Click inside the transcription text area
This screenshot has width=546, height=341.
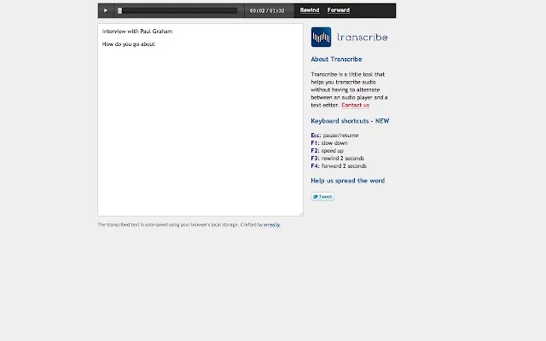click(x=200, y=119)
